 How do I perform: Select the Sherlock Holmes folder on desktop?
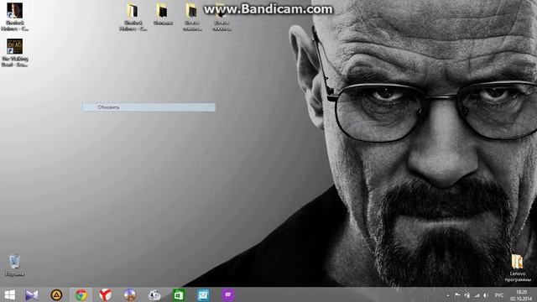coord(133,17)
